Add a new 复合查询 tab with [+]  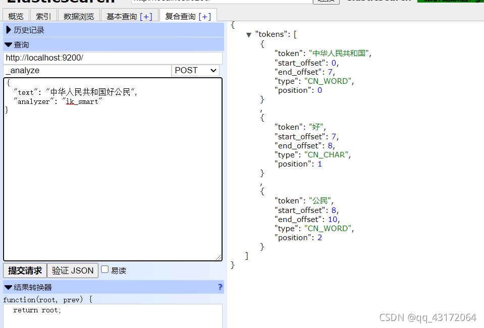tap(204, 16)
